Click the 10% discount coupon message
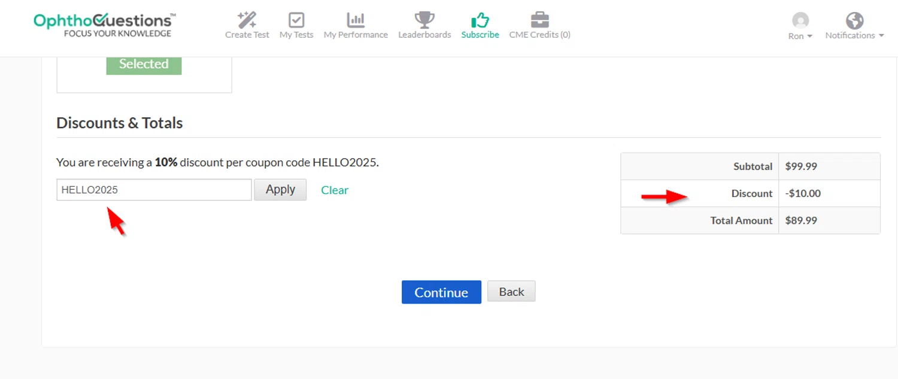Viewport: 898px width, 379px height. pos(217,162)
